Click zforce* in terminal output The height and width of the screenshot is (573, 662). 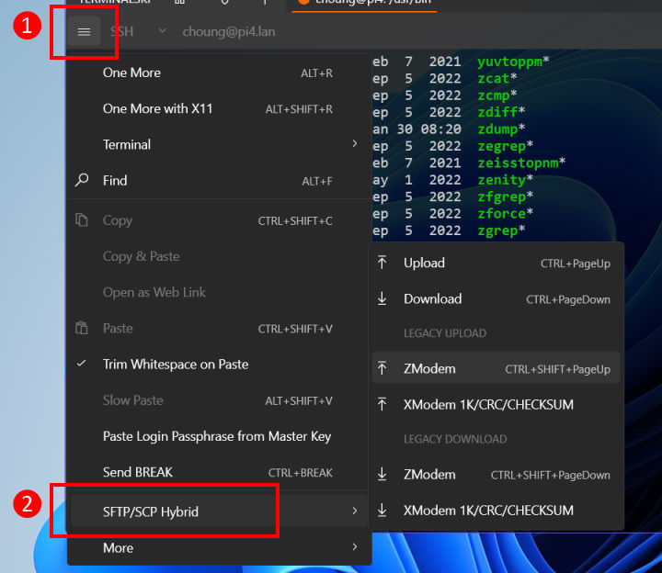click(506, 214)
